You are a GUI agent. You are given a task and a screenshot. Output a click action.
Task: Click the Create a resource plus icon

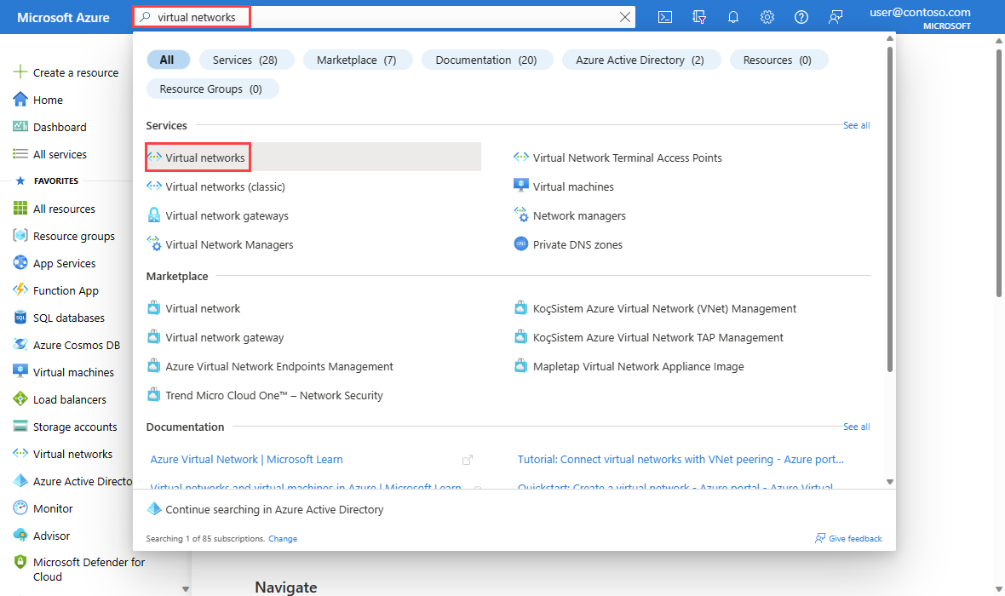[21, 72]
